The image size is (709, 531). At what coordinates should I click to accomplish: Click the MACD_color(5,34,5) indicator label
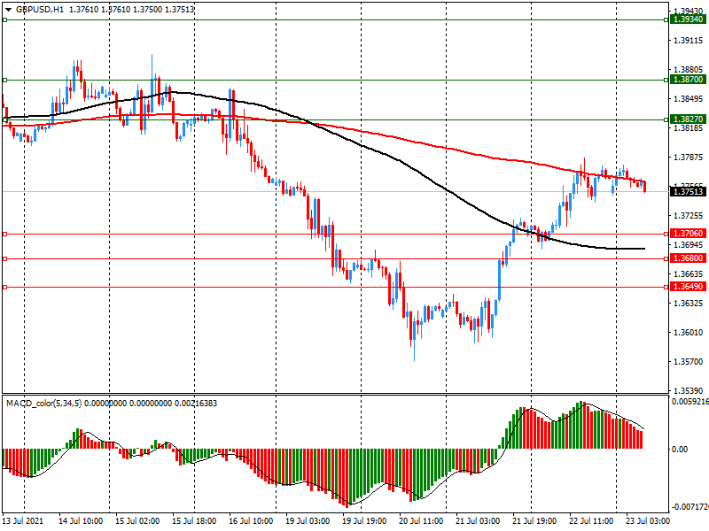[43, 404]
